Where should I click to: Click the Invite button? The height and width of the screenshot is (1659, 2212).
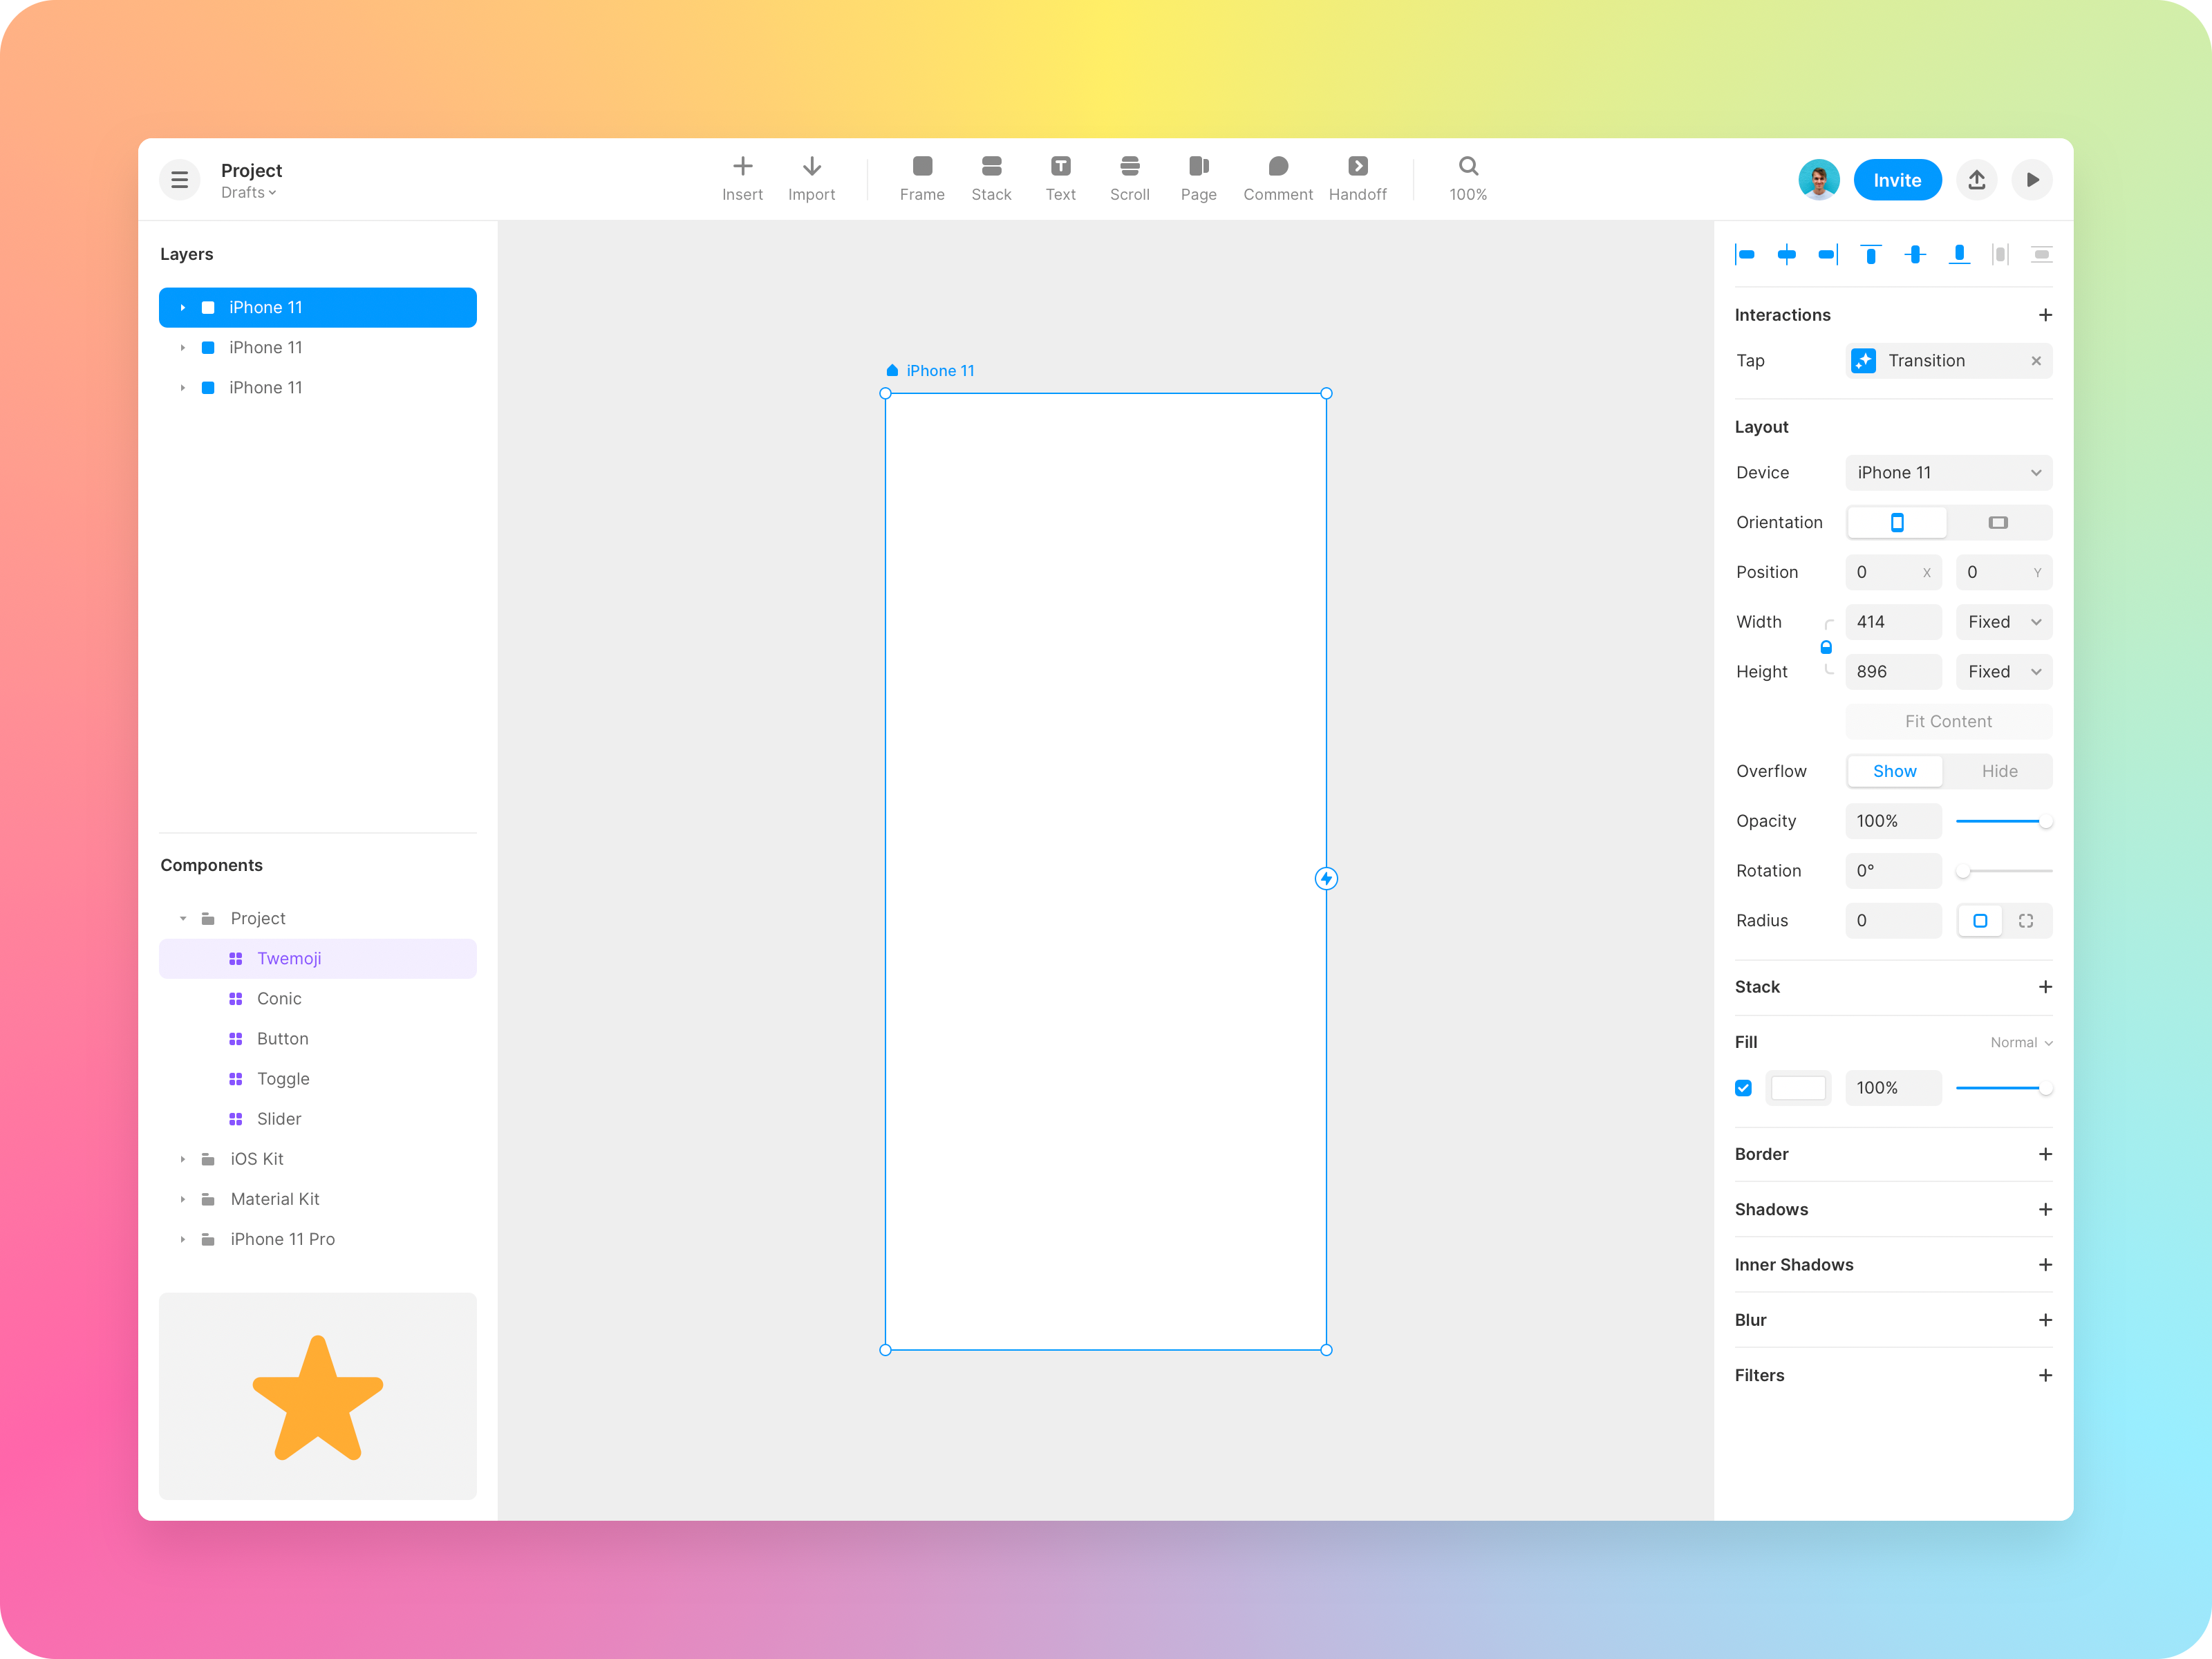coord(1897,180)
